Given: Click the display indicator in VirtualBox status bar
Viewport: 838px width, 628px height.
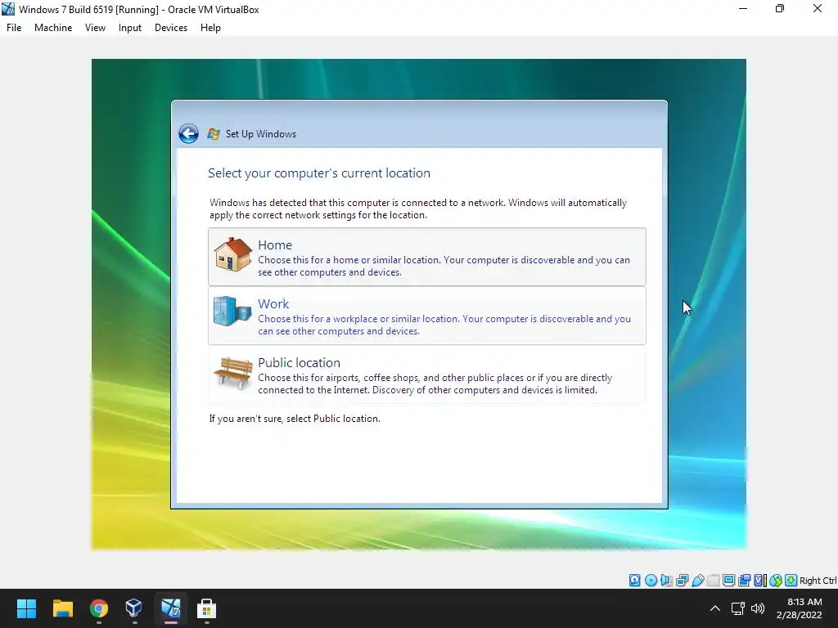Looking at the screenshot, I should 728,580.
